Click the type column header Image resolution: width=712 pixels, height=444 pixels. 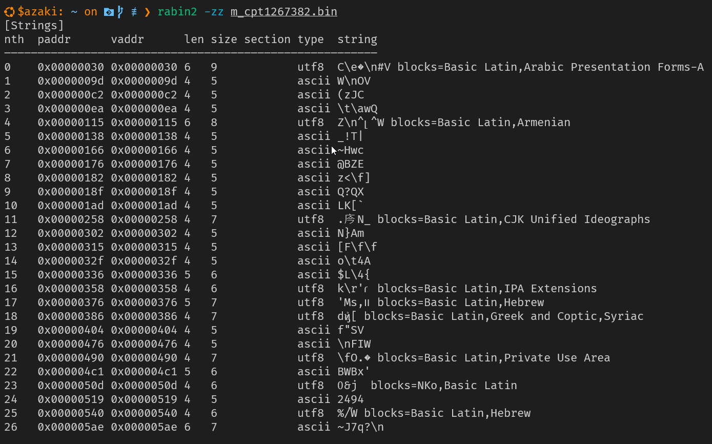tap(311, 39)
